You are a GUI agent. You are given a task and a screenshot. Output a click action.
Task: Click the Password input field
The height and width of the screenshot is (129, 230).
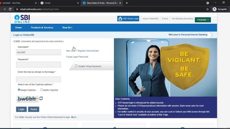click(x=38, y=64)
